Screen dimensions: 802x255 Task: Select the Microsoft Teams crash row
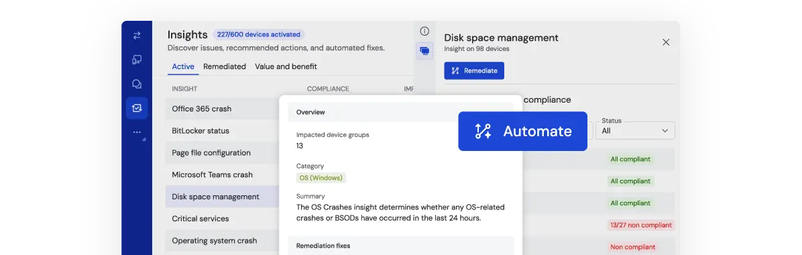click(x=223, y=174)
